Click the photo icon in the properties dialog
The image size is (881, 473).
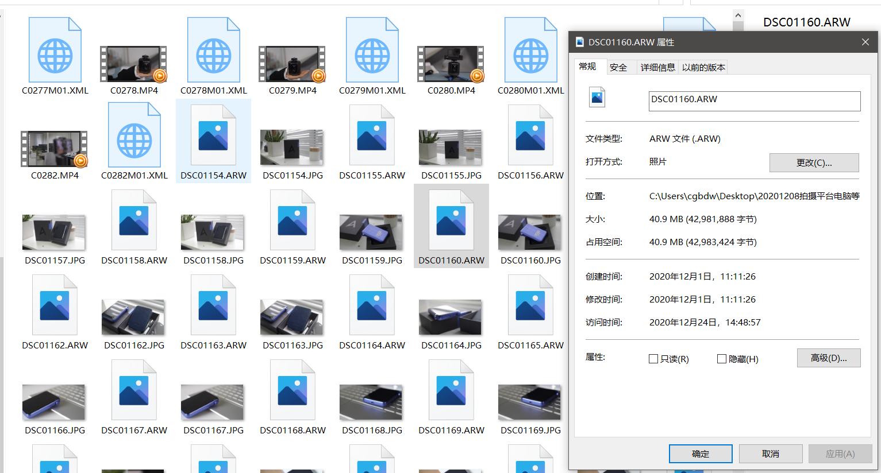[x=597, y=97]
